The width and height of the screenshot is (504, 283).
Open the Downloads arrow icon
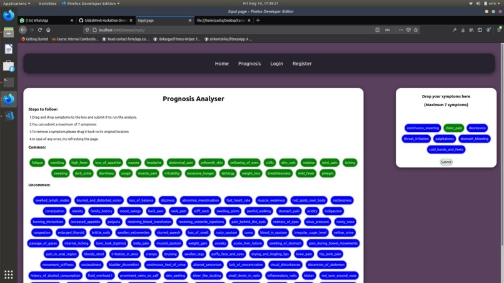(x=463, y=30)
